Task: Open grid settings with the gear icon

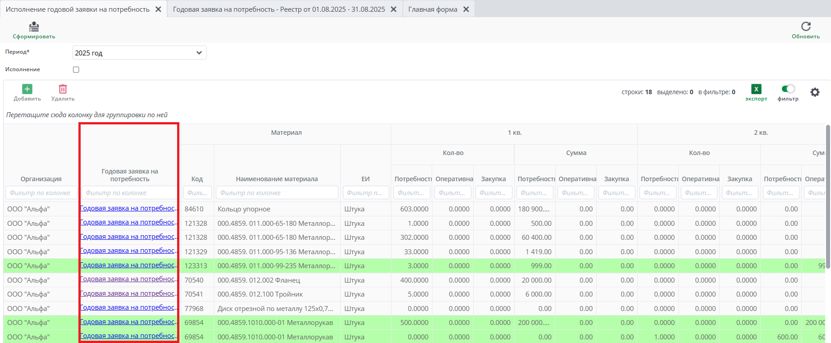Action: click(815, 92)
